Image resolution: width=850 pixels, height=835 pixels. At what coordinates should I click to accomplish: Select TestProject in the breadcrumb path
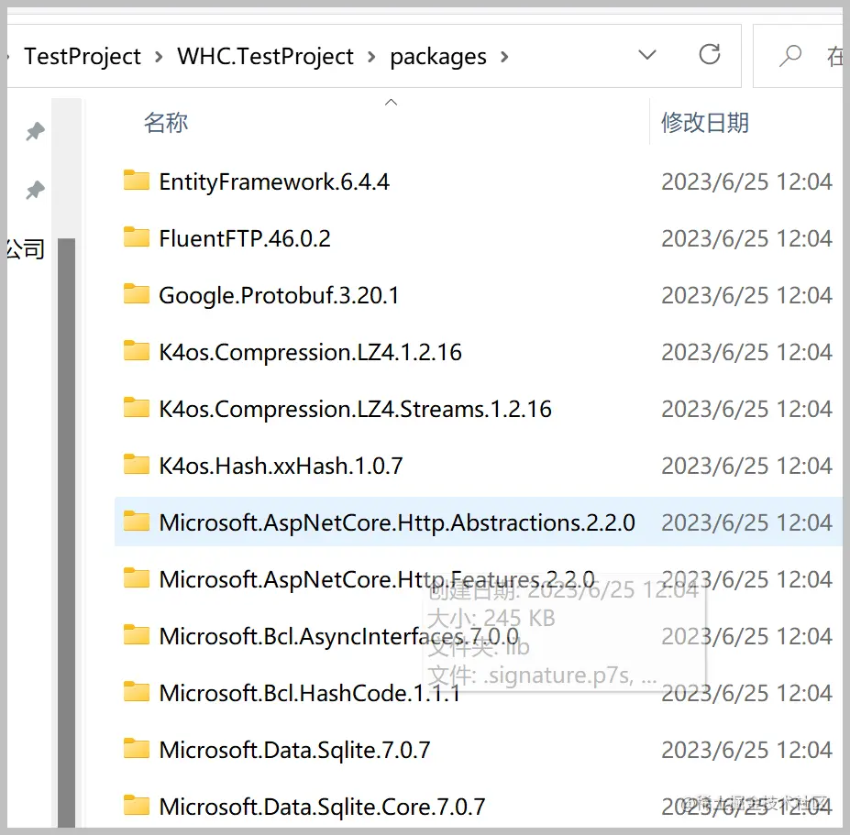click(83, 56)
